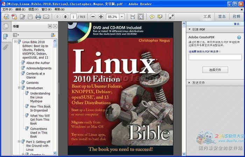Screen dimensions: 245x157
Task: Collapse the bookmarks panel double-arrow button
Action: click(50, 26)
